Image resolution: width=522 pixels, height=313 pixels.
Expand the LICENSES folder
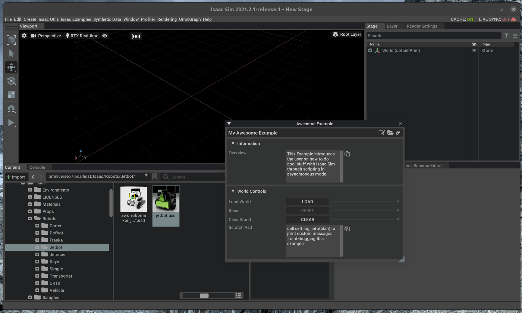tap(30, 197)
